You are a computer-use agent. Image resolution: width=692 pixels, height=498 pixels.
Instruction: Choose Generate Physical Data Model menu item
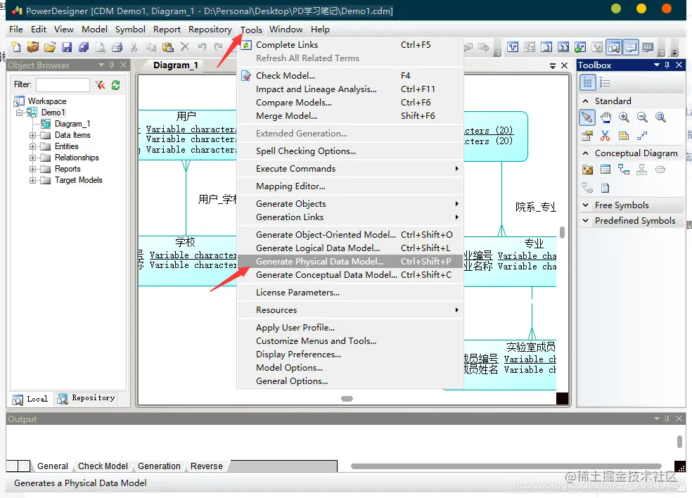click(350, 262)
